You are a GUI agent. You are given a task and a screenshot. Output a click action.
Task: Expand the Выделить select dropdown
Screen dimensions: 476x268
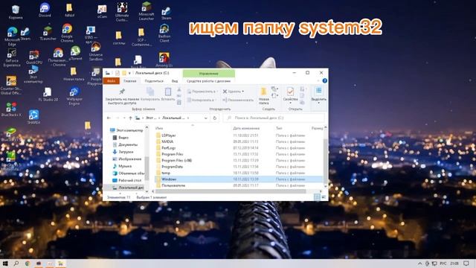coord(319,96)
